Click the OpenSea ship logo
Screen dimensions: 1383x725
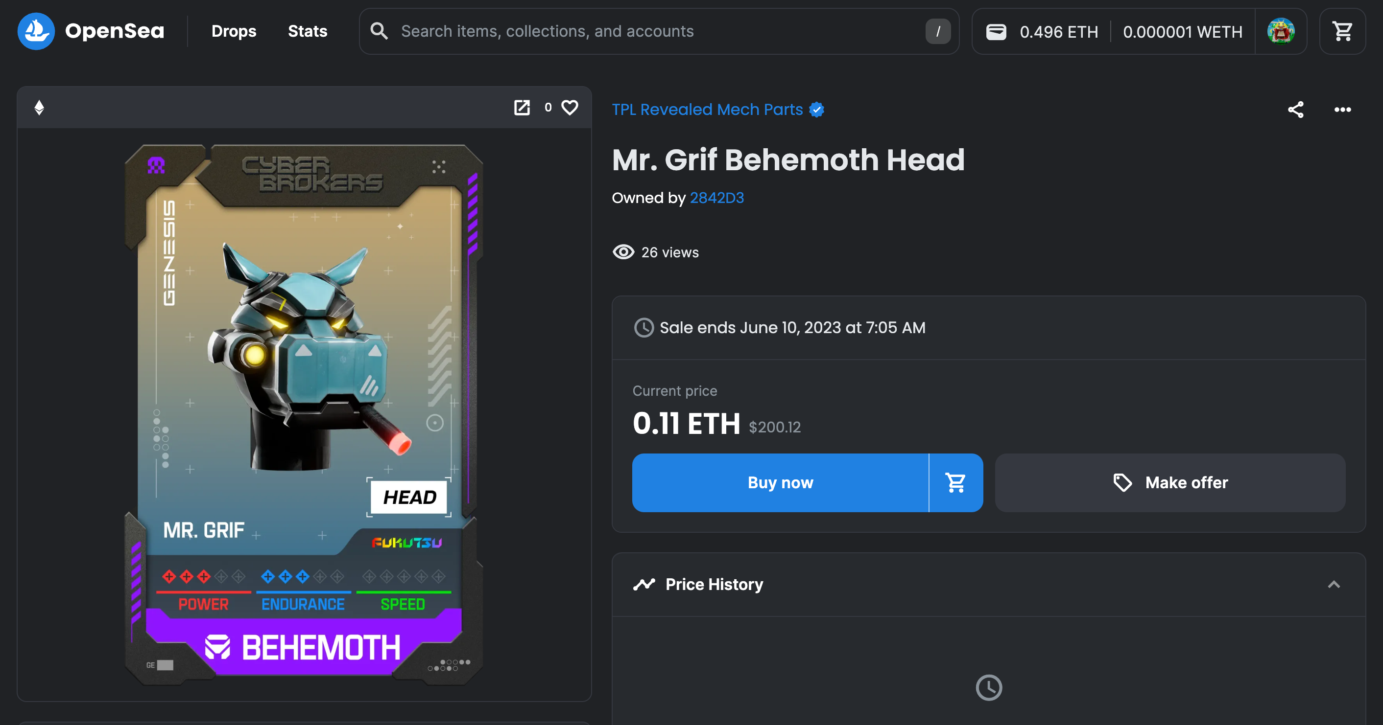[36, 31]
